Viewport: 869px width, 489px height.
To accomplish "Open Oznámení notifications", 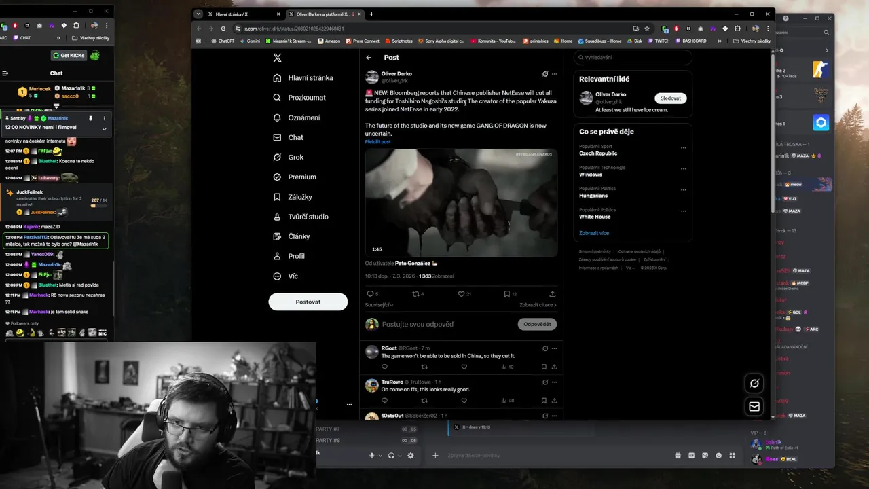I will (297, 117).
